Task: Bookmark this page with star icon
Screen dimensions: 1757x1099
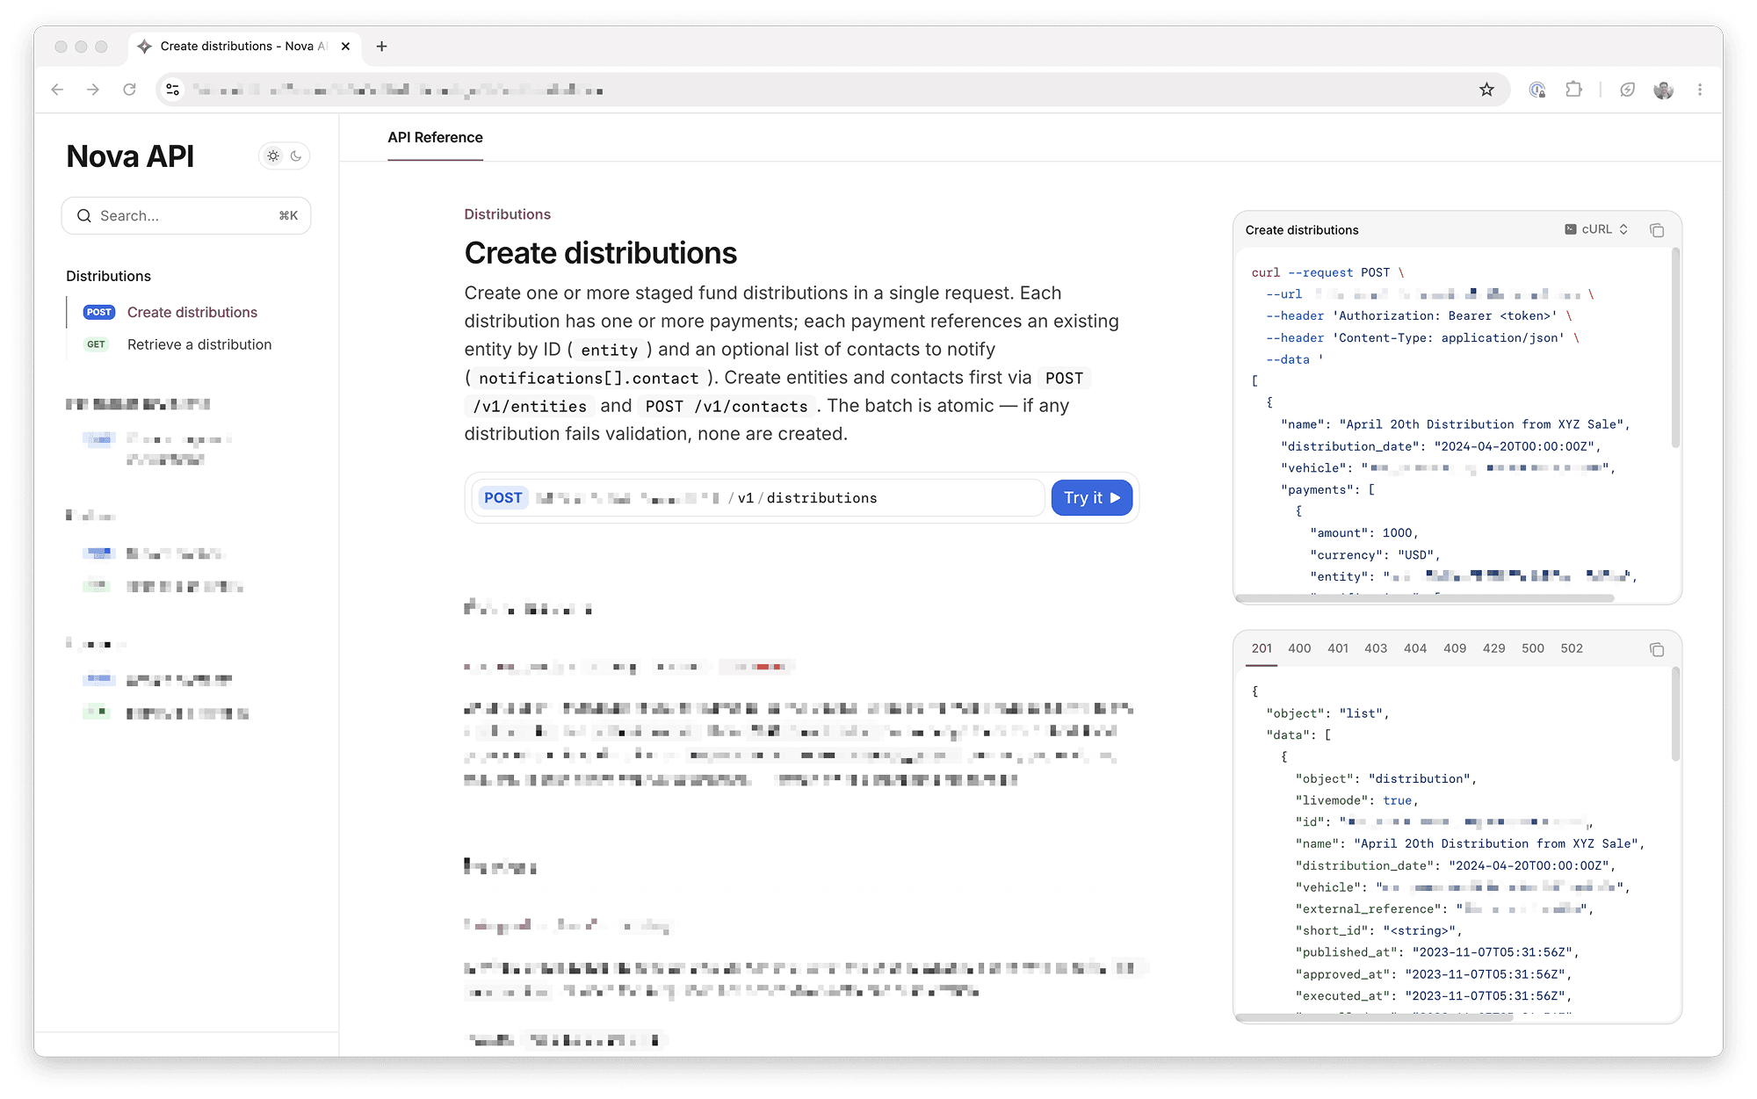Action: coord(1486,90)
